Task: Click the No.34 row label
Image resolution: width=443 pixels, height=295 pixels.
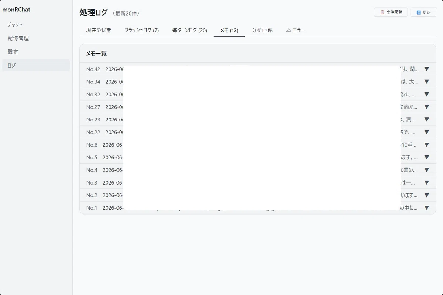Action: [x=93, y=82]
